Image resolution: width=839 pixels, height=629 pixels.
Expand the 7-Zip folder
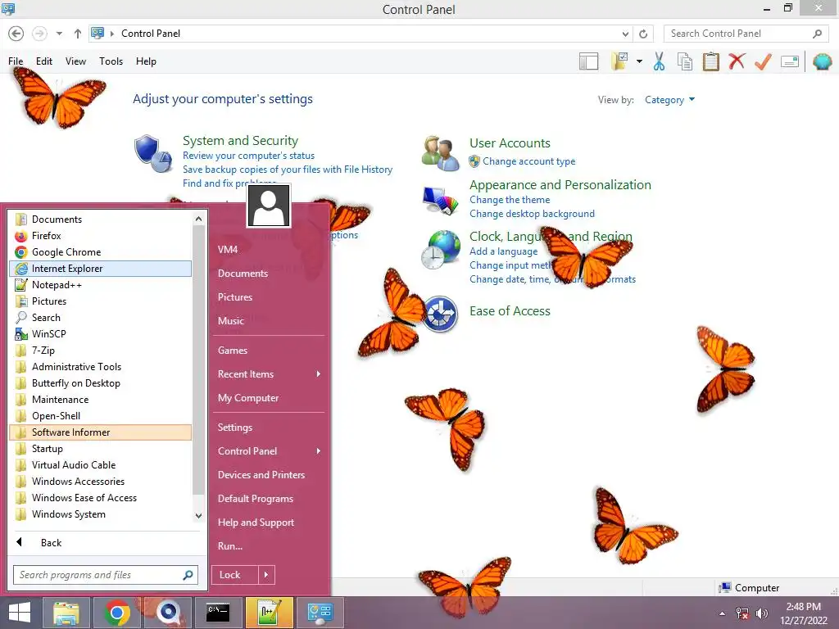coord(101,351)
